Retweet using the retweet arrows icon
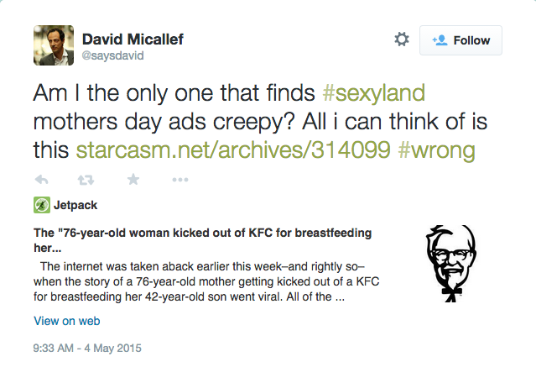This screenshot has height=383, width=536. click(86, 180)
